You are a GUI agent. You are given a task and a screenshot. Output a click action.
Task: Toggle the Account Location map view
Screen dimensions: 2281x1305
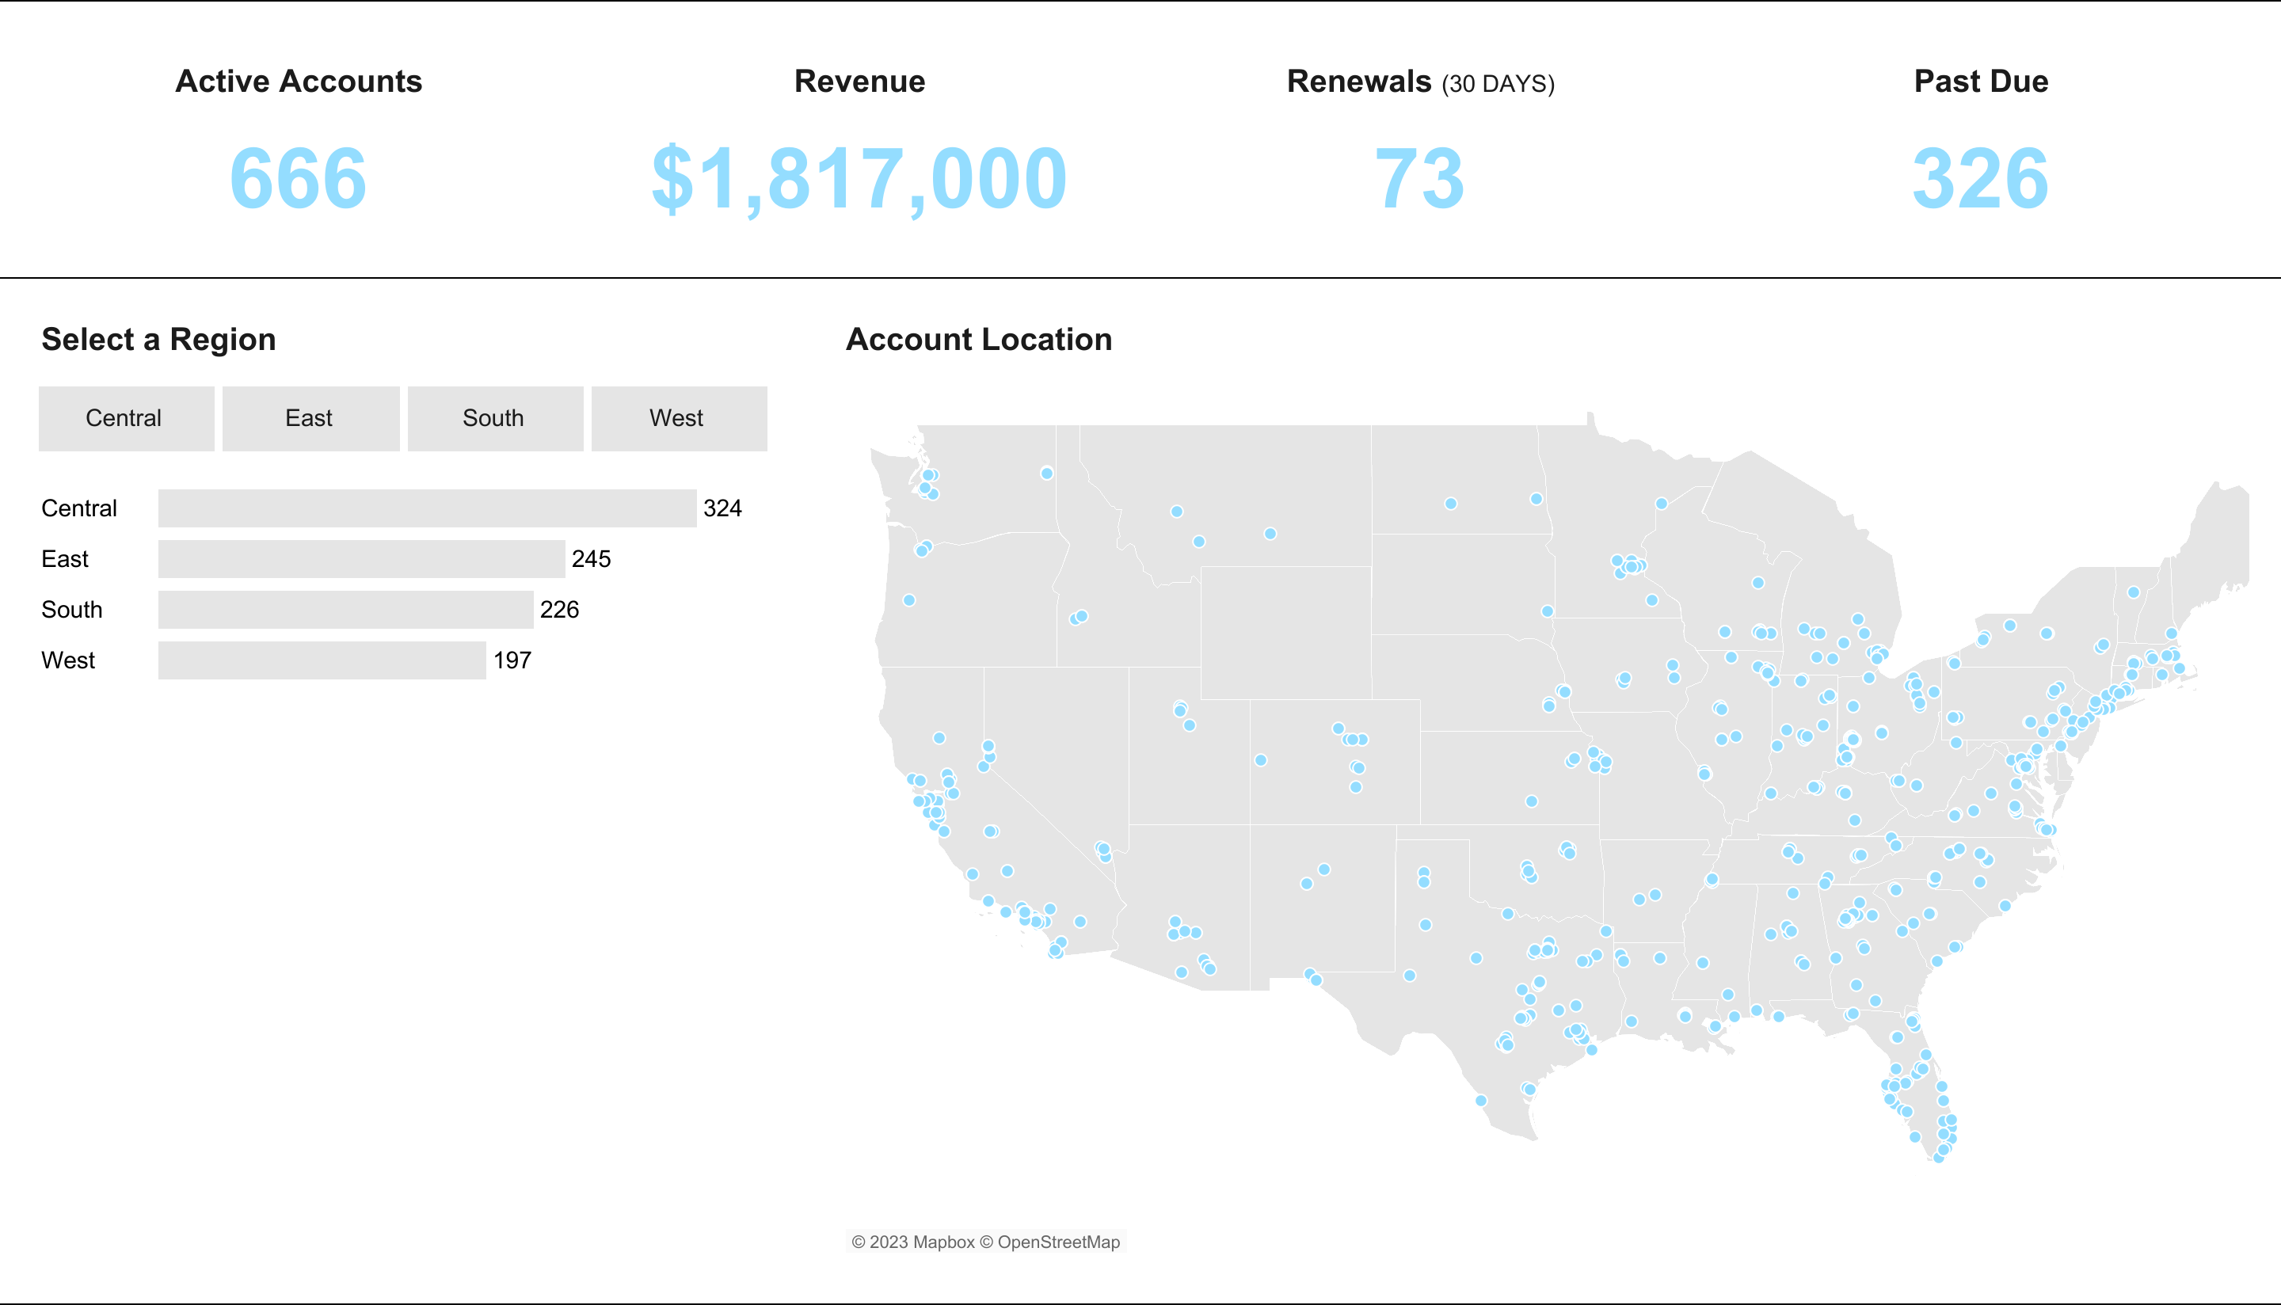[977, 338]
